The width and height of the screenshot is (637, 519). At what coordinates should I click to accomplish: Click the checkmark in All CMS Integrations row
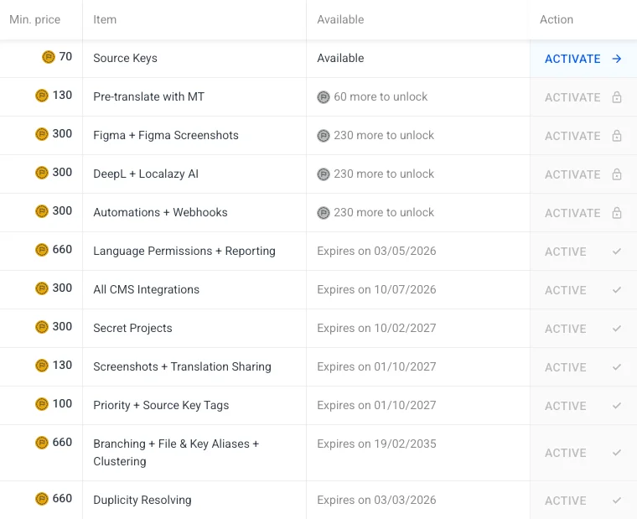[617, 290]
